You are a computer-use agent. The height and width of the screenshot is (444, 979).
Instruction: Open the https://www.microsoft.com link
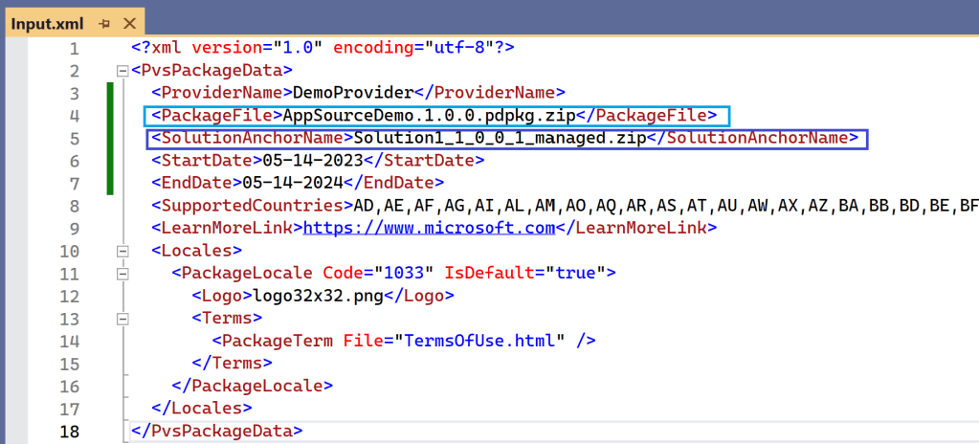[429, 228]
